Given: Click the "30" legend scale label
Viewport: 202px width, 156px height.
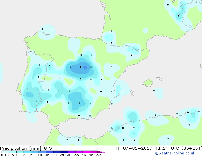Looking at the screenshot, I should tap(69, 155).
